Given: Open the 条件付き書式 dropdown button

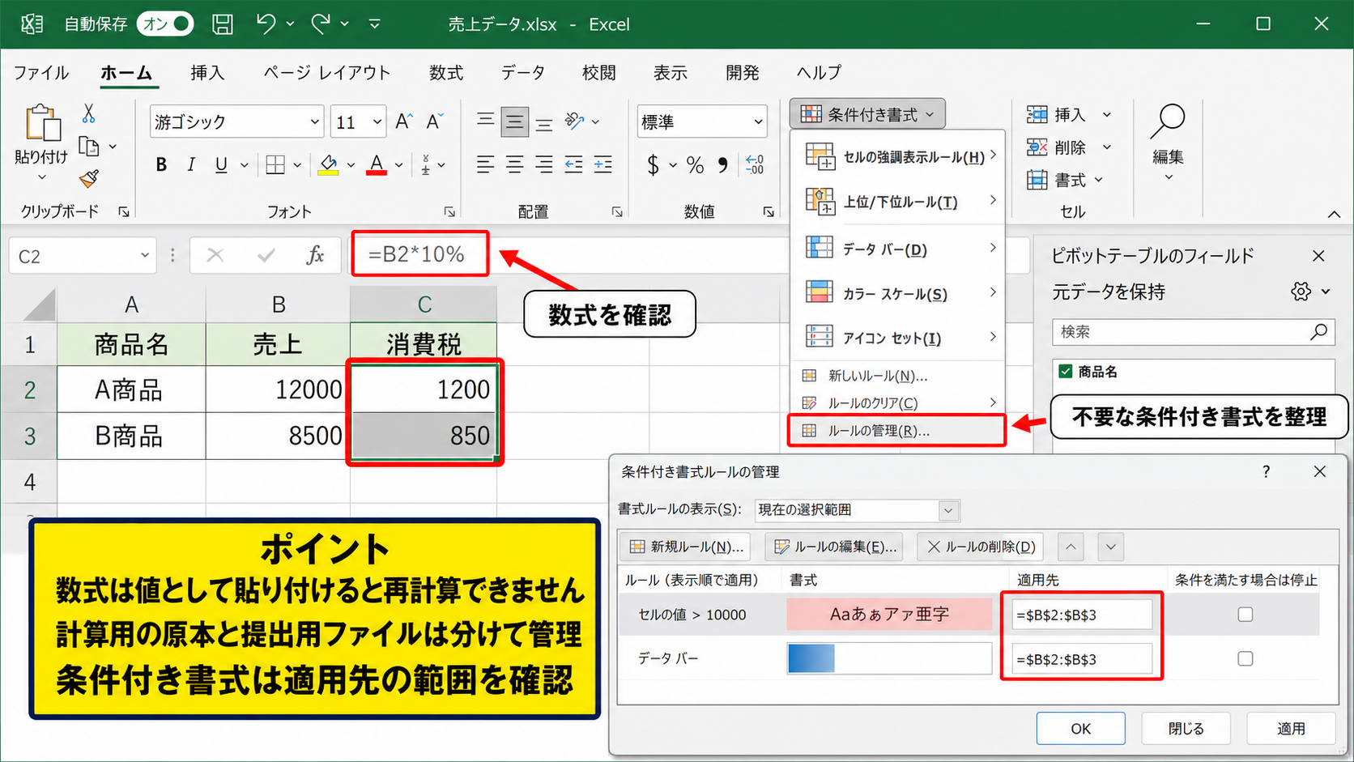Looking at the screenshot, I should point(867,114).
